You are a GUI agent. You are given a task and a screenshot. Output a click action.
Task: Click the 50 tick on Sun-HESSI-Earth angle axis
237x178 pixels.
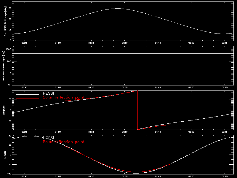point(10,30)
